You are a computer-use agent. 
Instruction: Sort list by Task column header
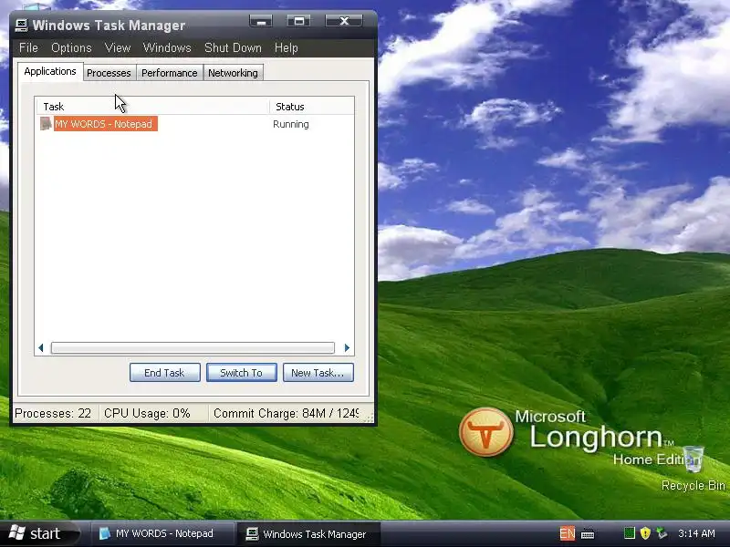tap(152, 107)
